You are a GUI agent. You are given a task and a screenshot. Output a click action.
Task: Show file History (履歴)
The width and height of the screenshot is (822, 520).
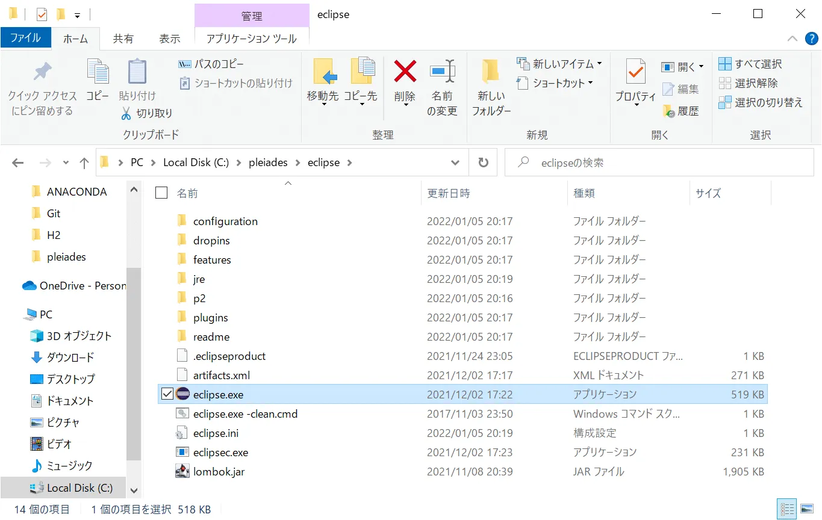(x=680, y=111)
